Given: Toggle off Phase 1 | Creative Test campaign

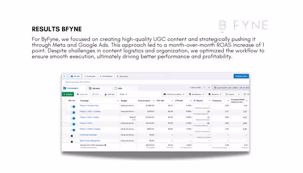Looking at the screenshot, I should (73, 107).
